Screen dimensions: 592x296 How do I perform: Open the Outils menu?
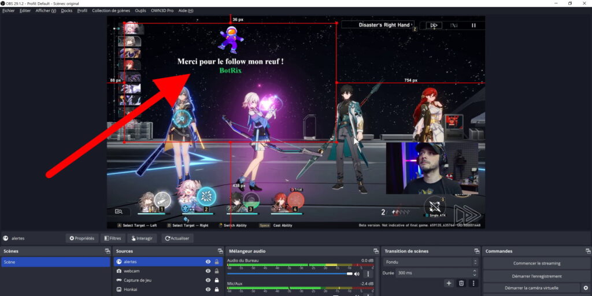(x=140, y=10)
